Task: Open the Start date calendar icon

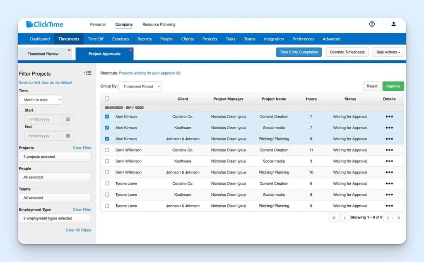Action: [x=68, y=119]
